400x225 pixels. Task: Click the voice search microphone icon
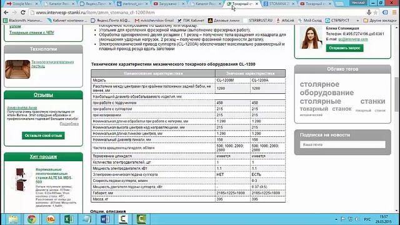click(369, 12)
